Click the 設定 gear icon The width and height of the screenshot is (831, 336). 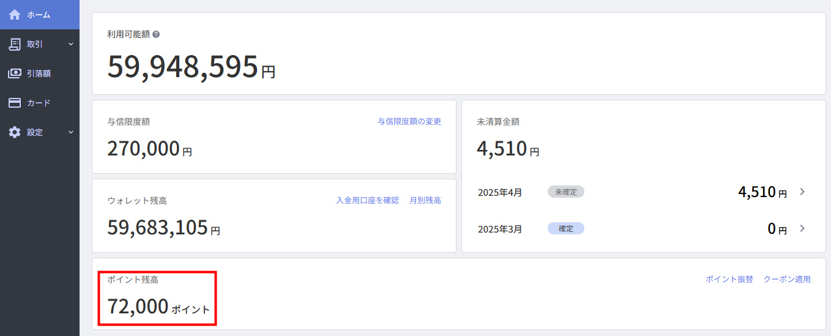[x=15, y=132]
